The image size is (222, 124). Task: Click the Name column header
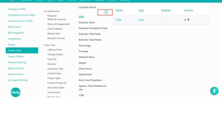tap(119, 11)
